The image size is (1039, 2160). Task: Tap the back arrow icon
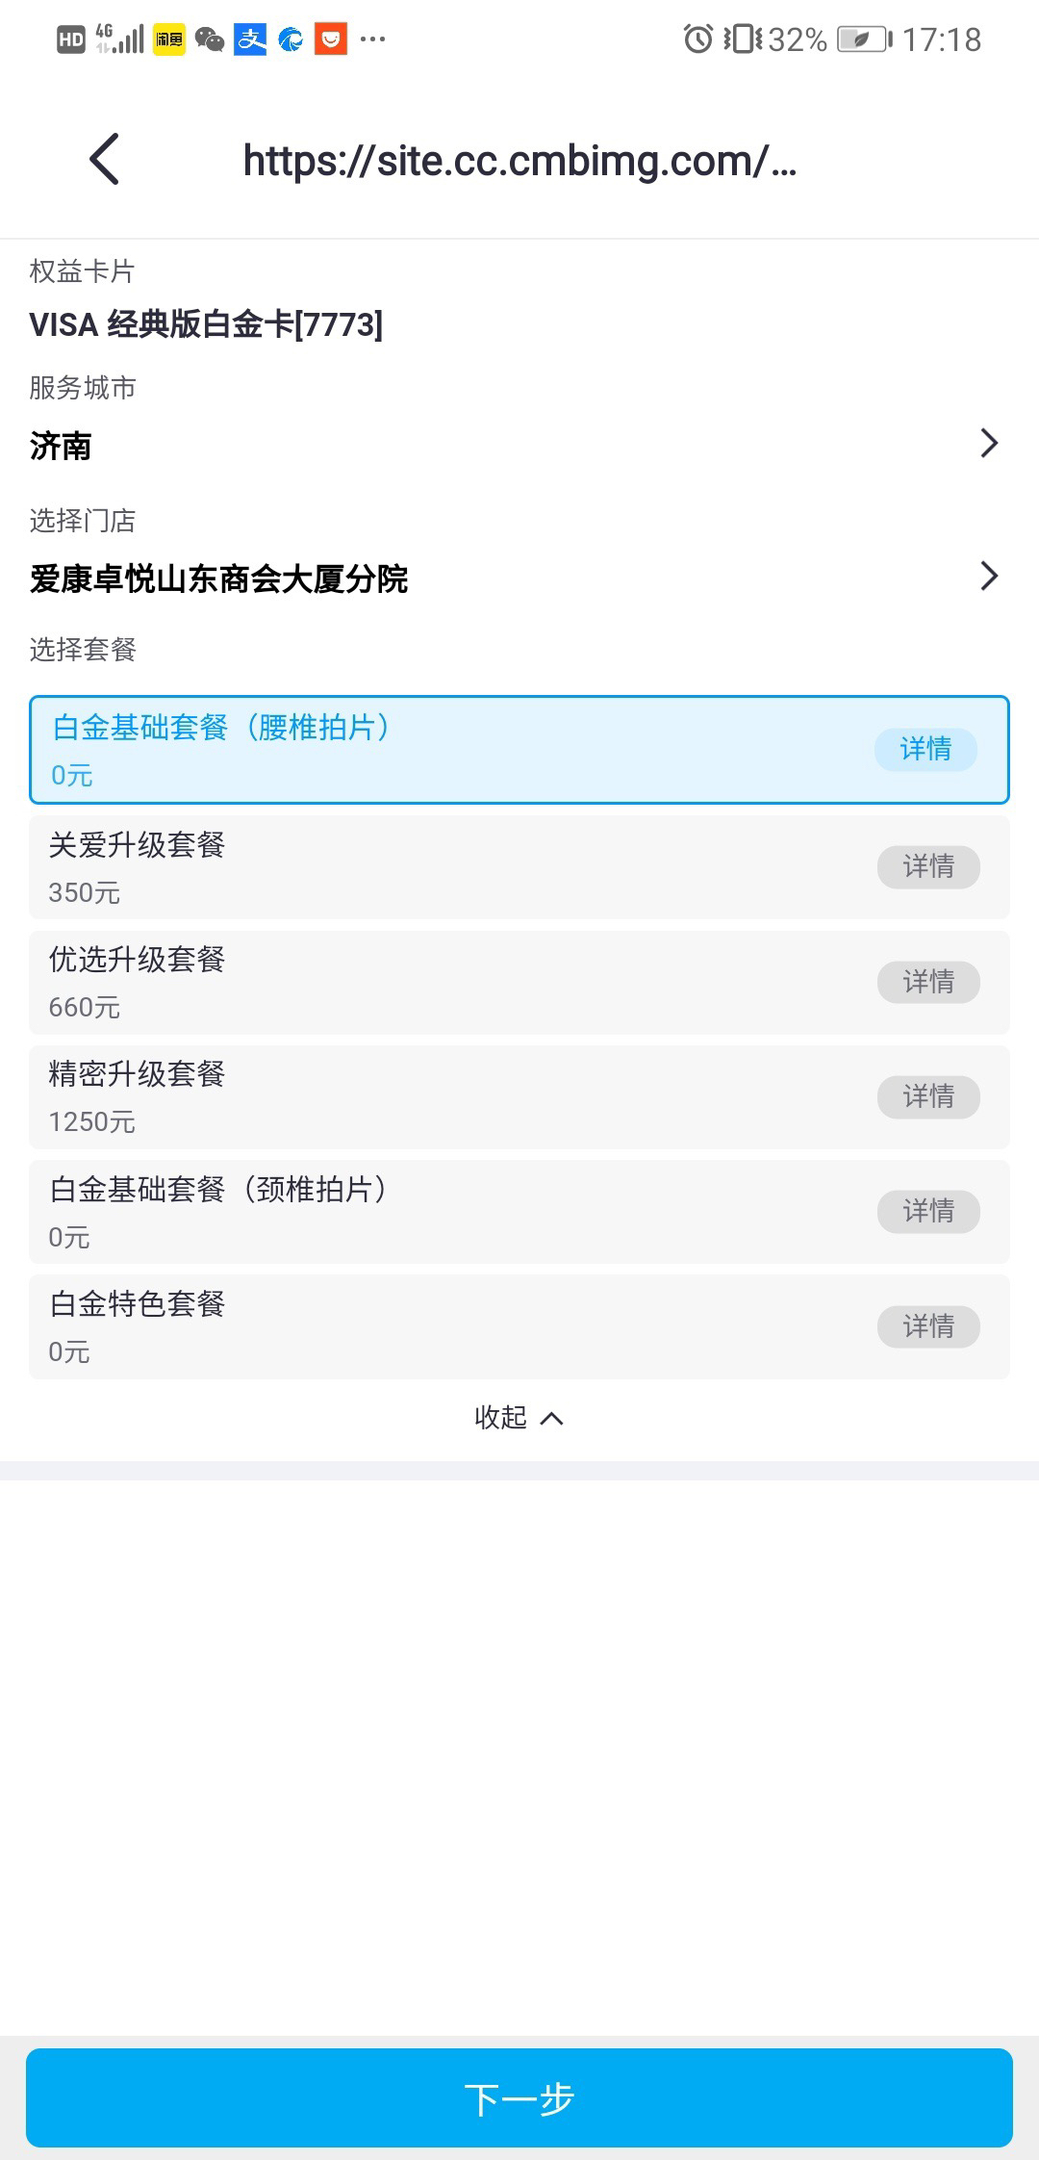coord(104,159)
